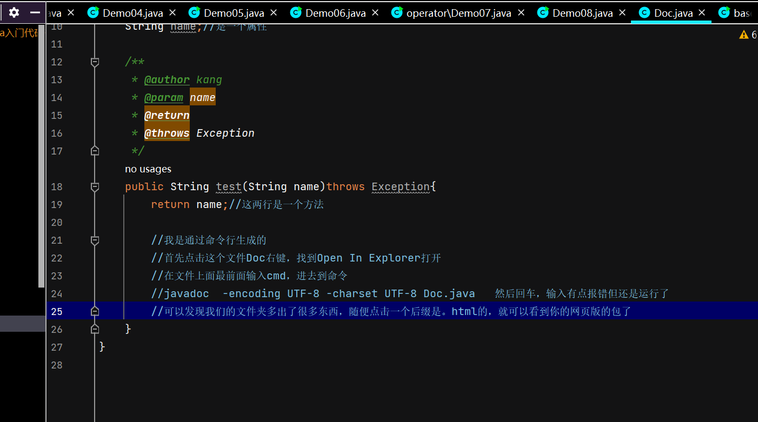Collapse the Javadoc comment block at line 12
Screen dimensions: 758x422
95,62
